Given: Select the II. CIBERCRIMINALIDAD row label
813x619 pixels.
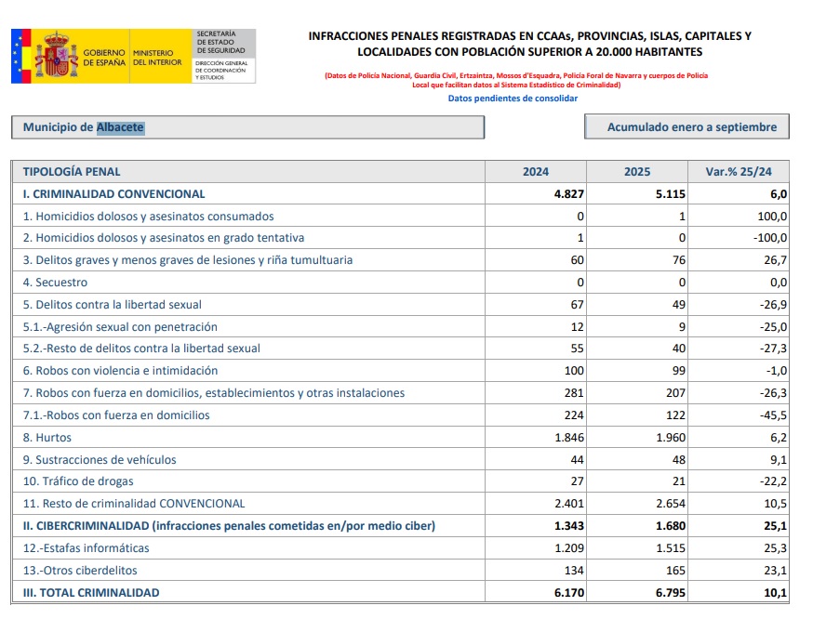Looking at the screenshot, I should click(229, 526).
